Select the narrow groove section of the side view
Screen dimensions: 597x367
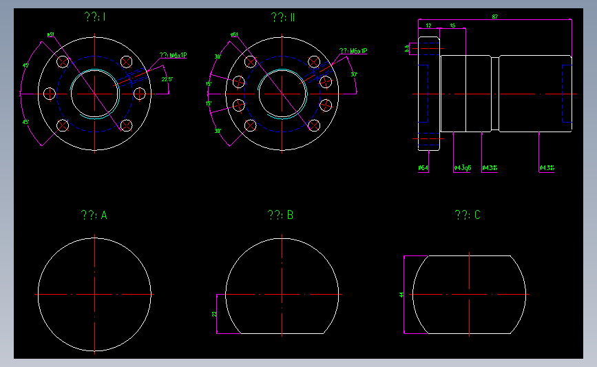(495, 94)
